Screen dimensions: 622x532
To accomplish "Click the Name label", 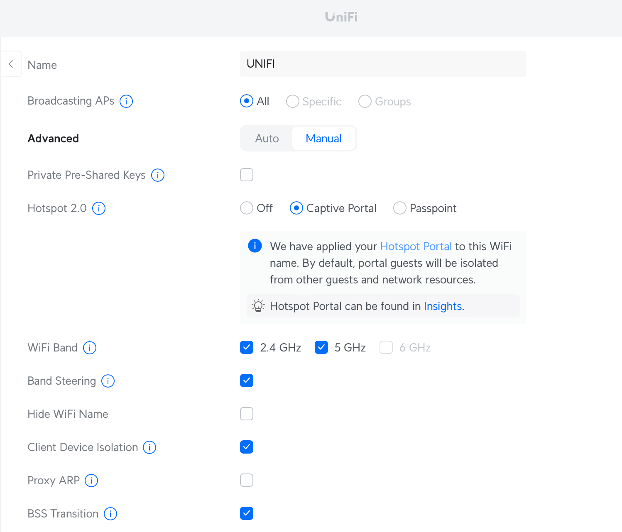I will 42,65.
